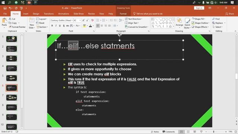
Task: Select slide 3 thumbnail
Action: pos(12,59)
